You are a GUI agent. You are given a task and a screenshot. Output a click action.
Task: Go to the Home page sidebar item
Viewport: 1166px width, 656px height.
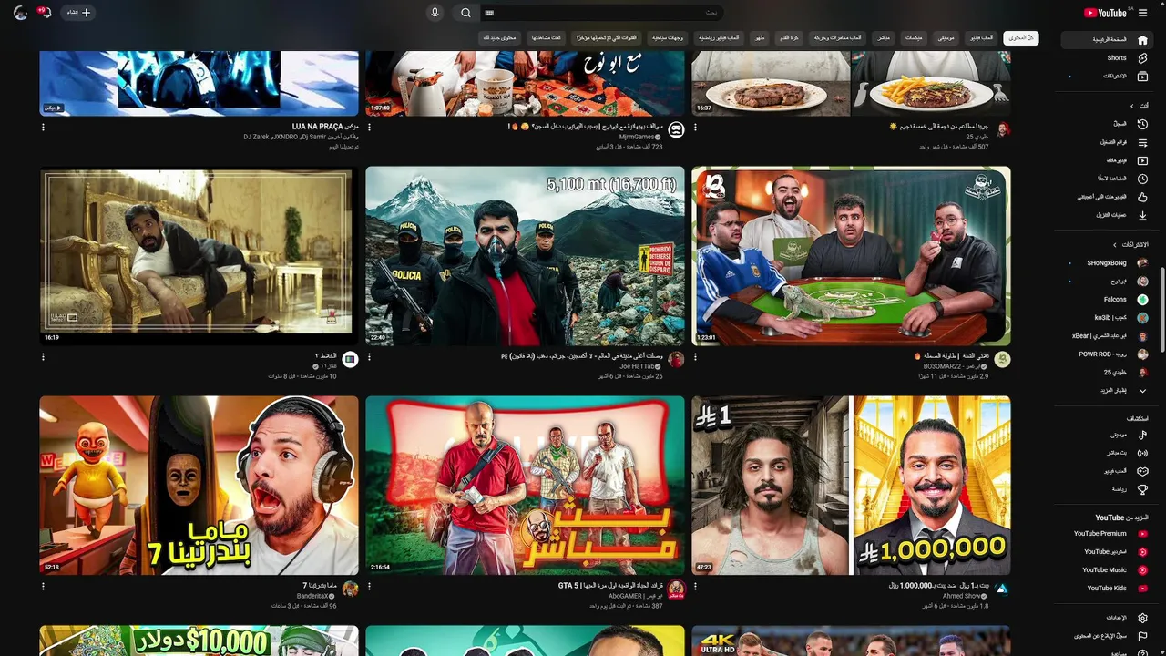tap(1106, 40)
